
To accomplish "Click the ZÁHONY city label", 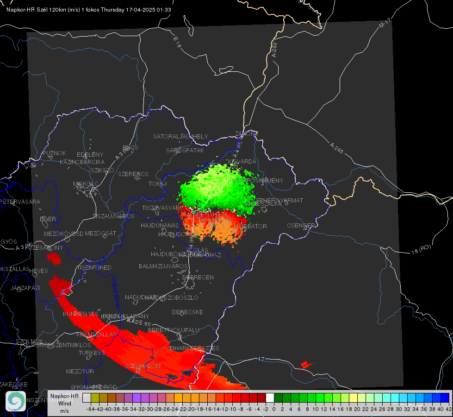I will coord(247,134).
